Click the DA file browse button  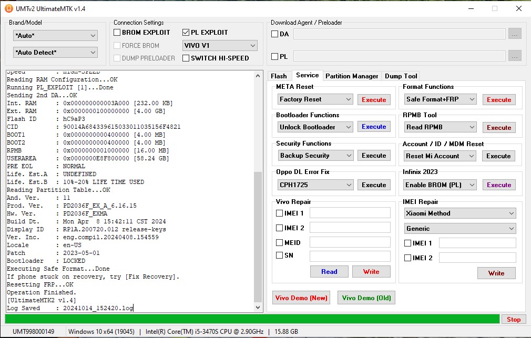click(x=514, y=34)
